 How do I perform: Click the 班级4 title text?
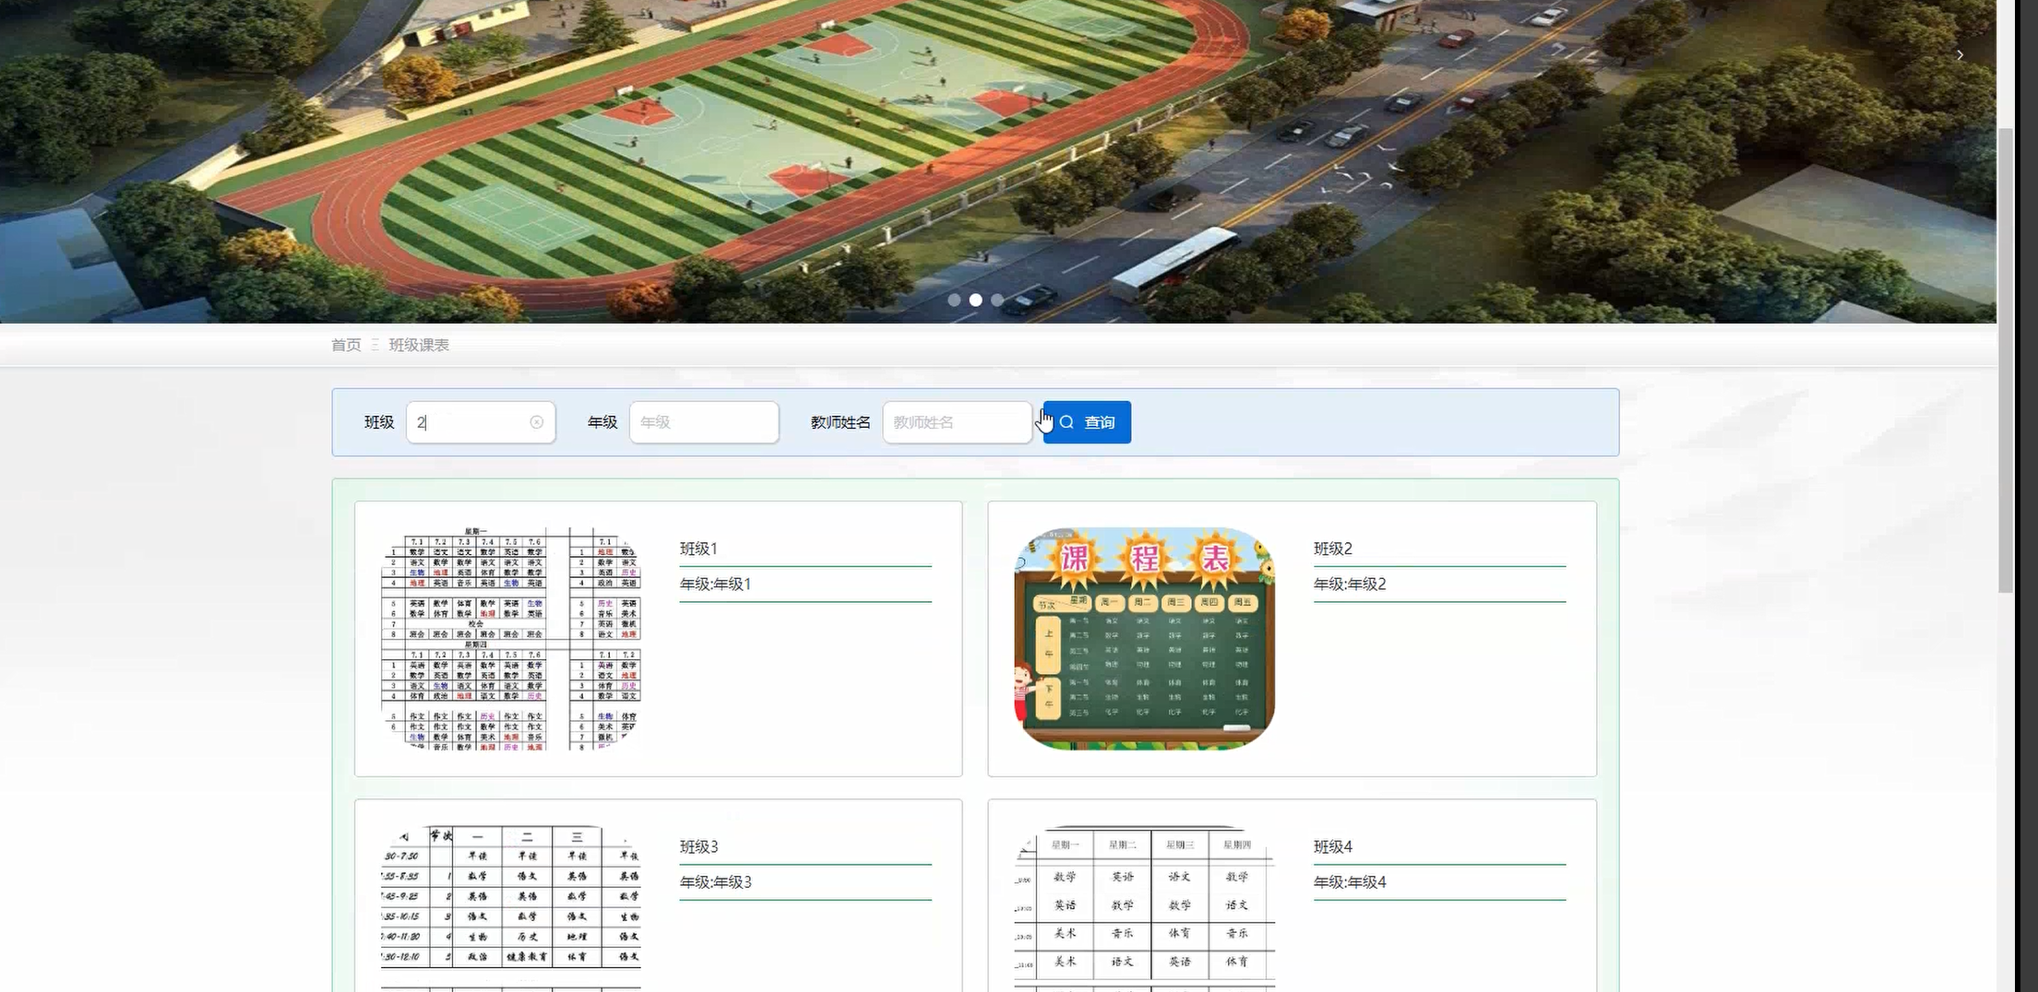[1332, 846]
